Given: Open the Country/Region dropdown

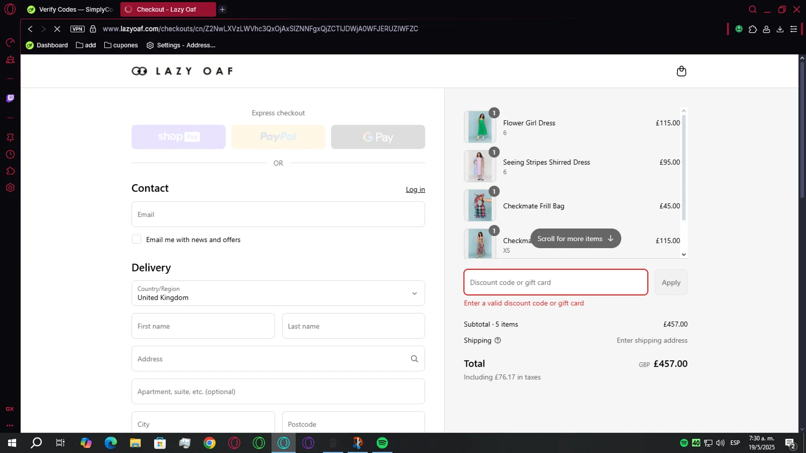Looking at the screenshot, I should pos(278,293).
